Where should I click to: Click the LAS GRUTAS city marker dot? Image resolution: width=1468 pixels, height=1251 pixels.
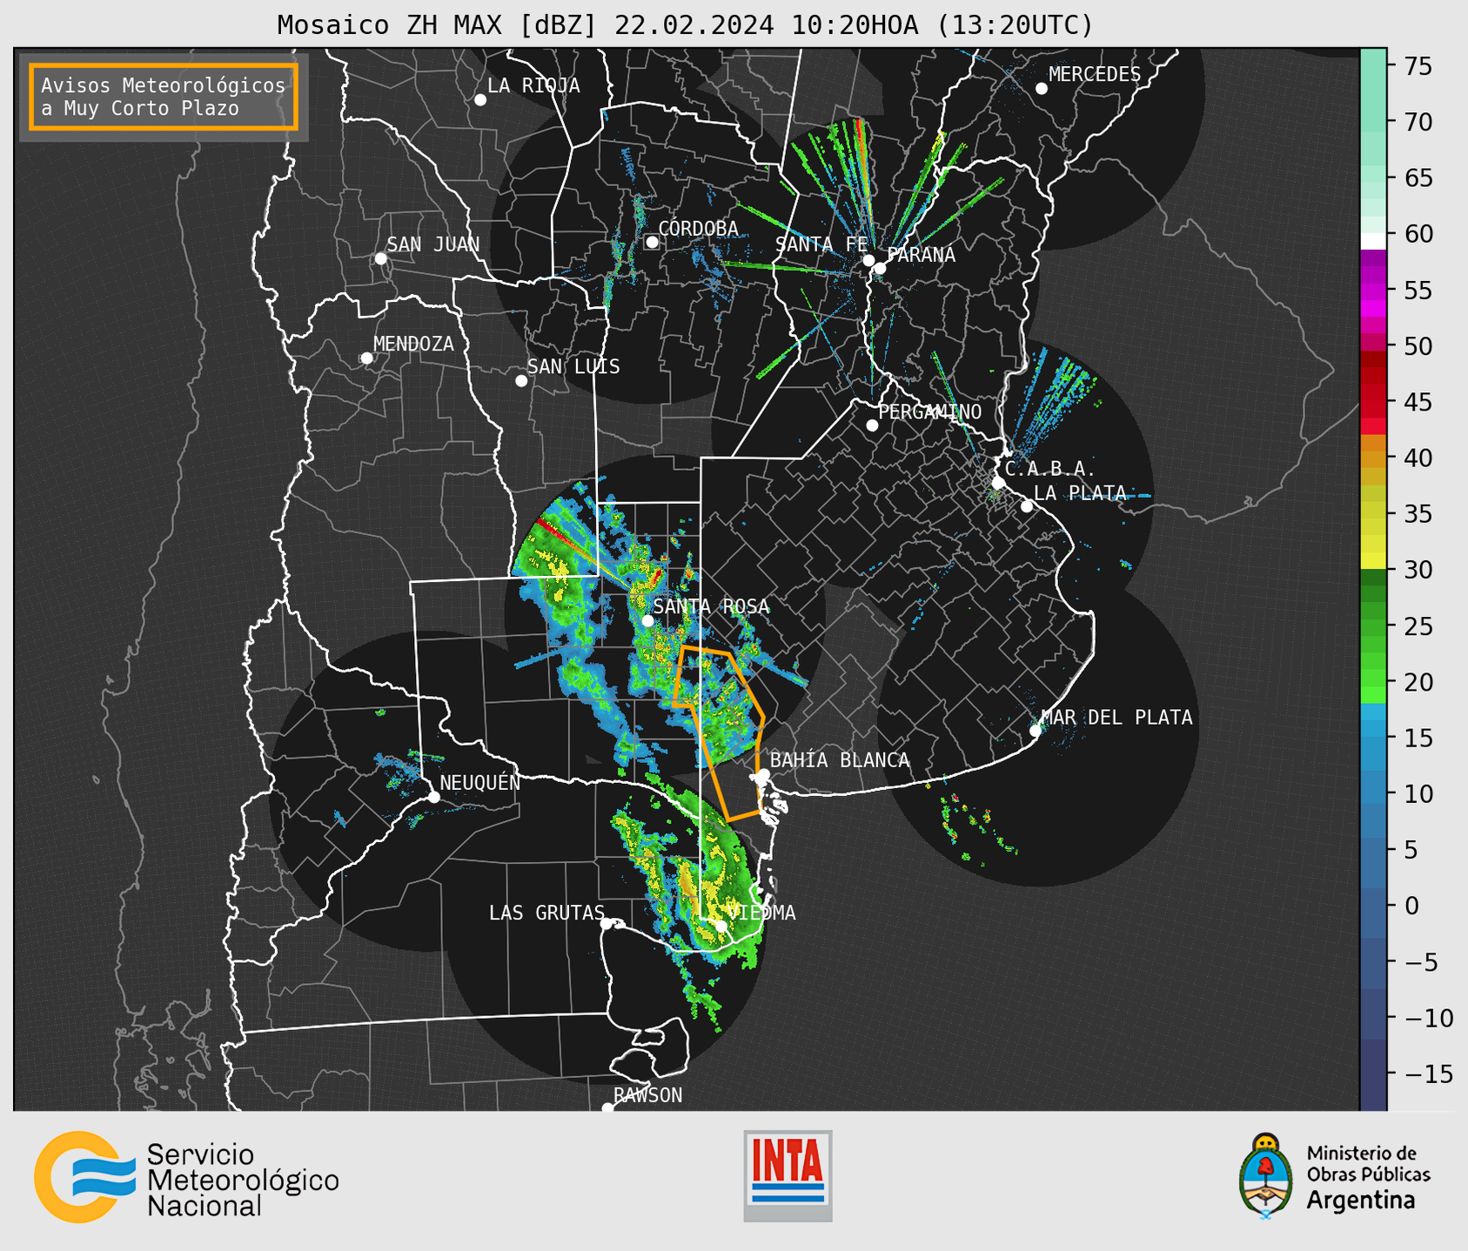tap(607, 924)
